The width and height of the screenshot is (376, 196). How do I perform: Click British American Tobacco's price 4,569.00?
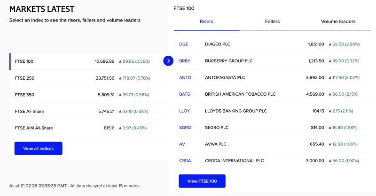click(315, 94)
